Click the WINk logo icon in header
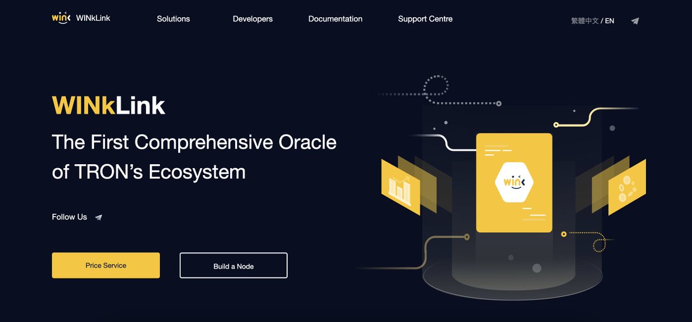This screenshot has width=692, height=322. tap(61, 17)
